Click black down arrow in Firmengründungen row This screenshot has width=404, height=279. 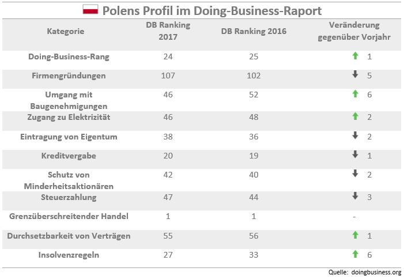[x=355, y=75]
